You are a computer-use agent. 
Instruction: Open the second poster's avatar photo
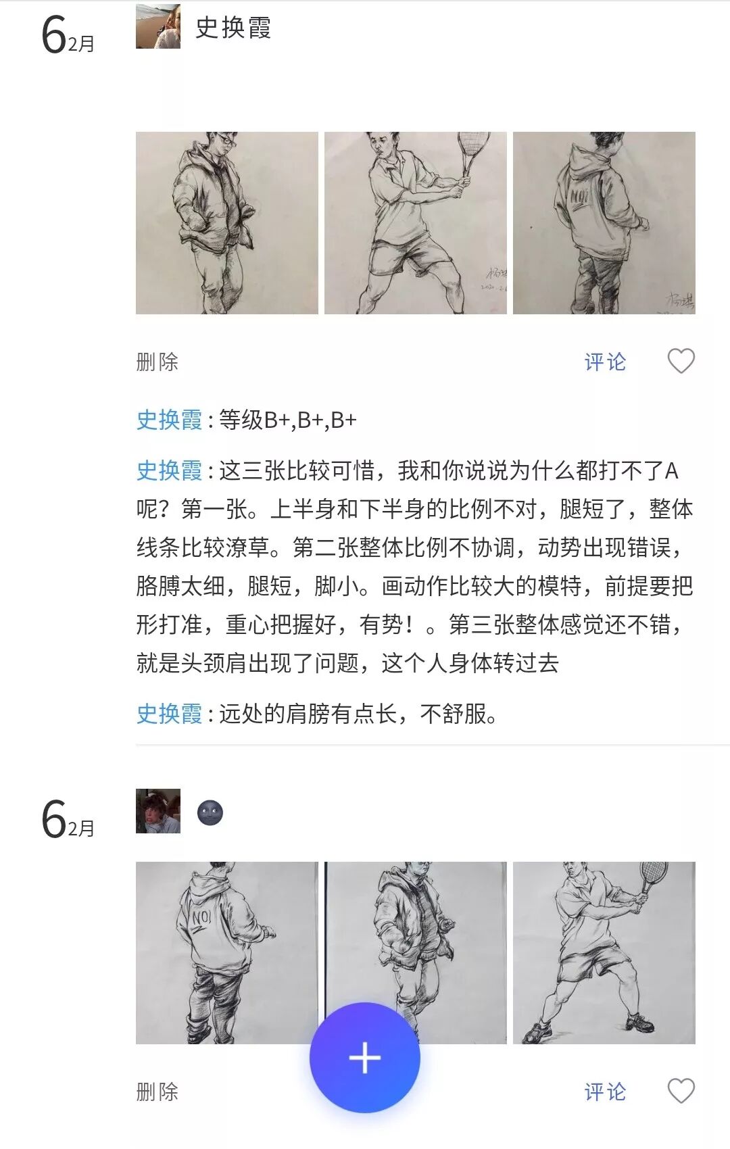pyautogui.click(x=158, y=811)
